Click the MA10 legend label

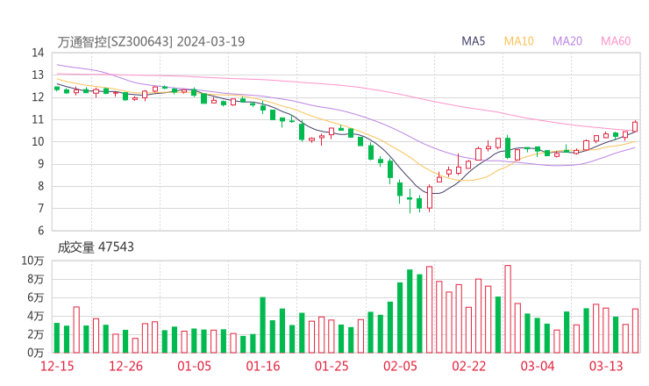[x=518, y=41]
